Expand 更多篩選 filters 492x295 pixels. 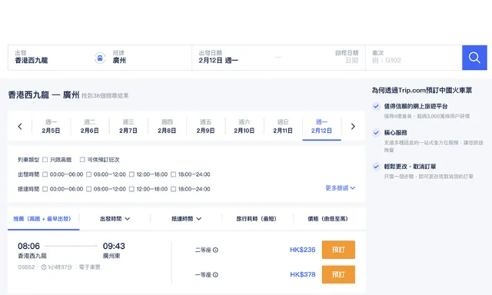pos(340,187)
